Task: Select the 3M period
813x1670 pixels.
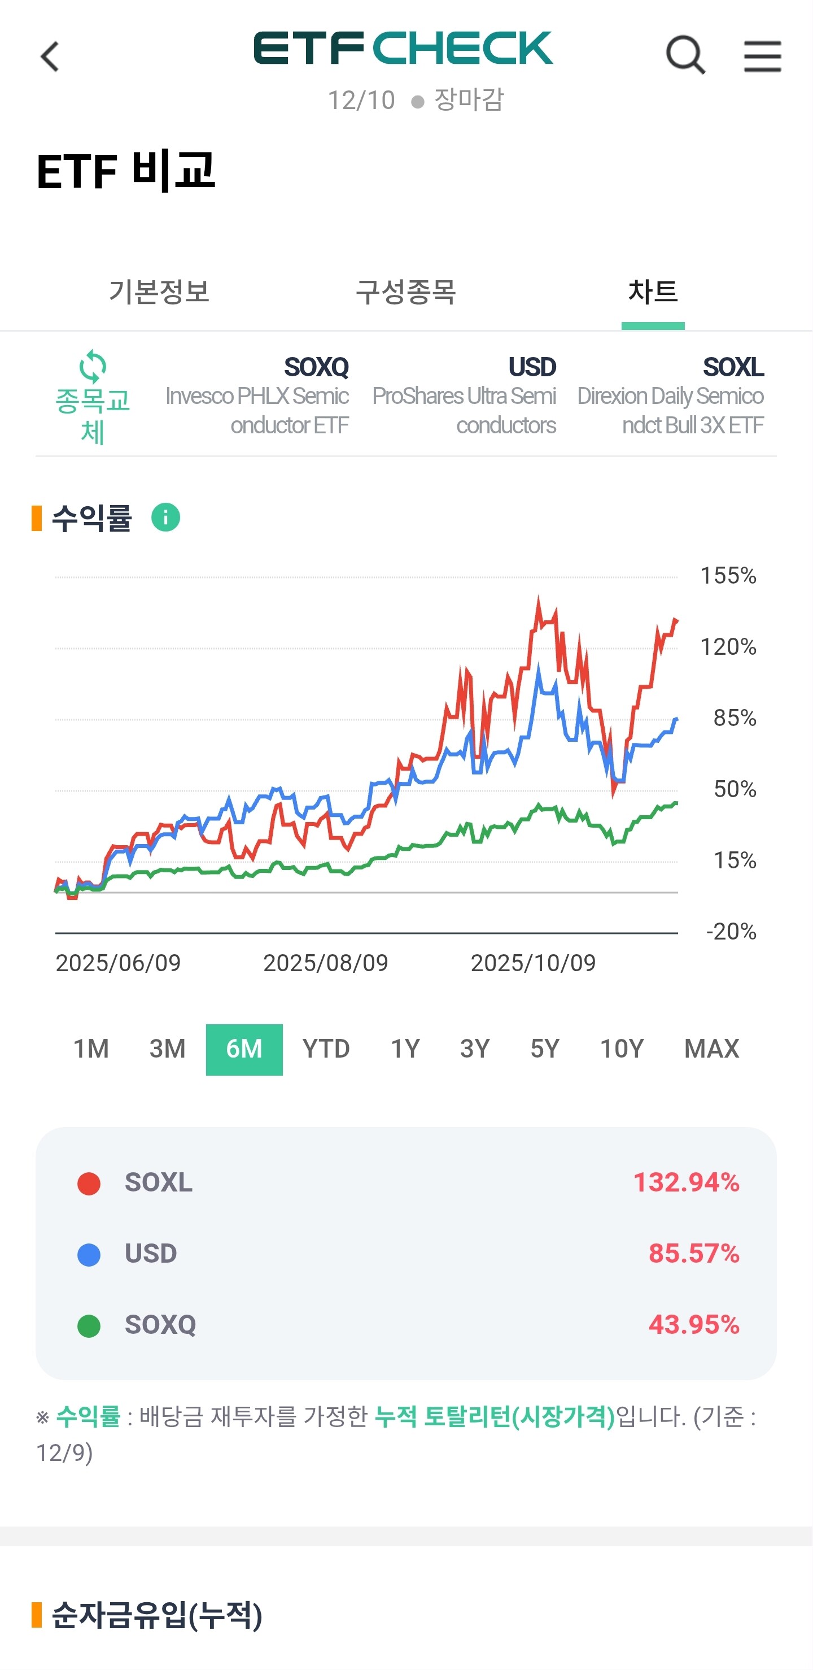Action: pos(167,1049)
